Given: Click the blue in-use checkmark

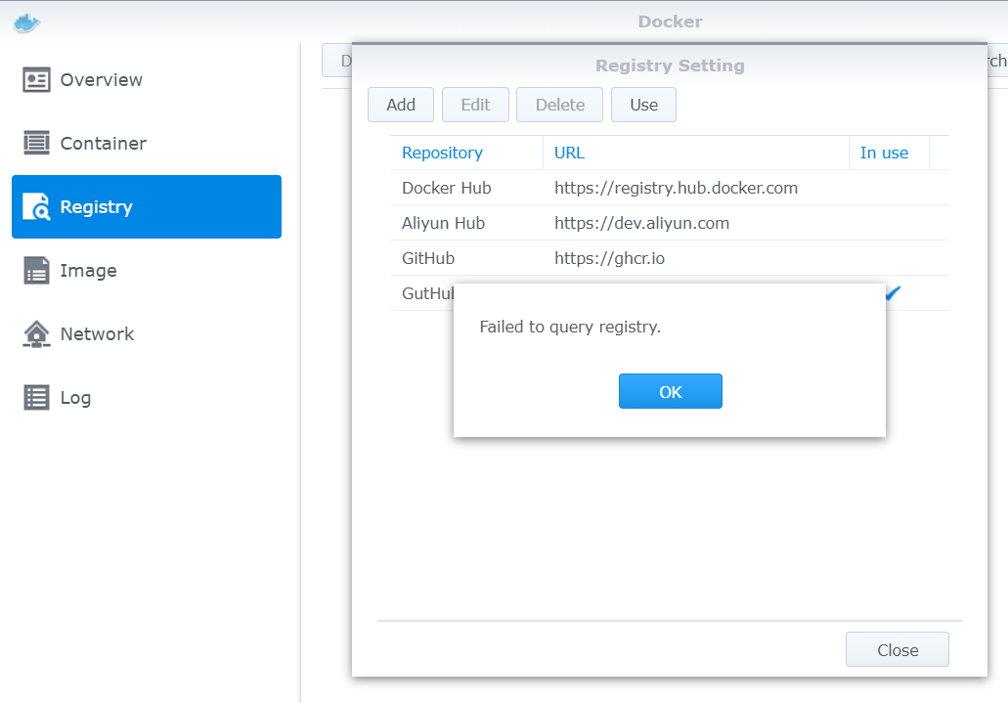Looking at the screenshot, I should (893, 292).
